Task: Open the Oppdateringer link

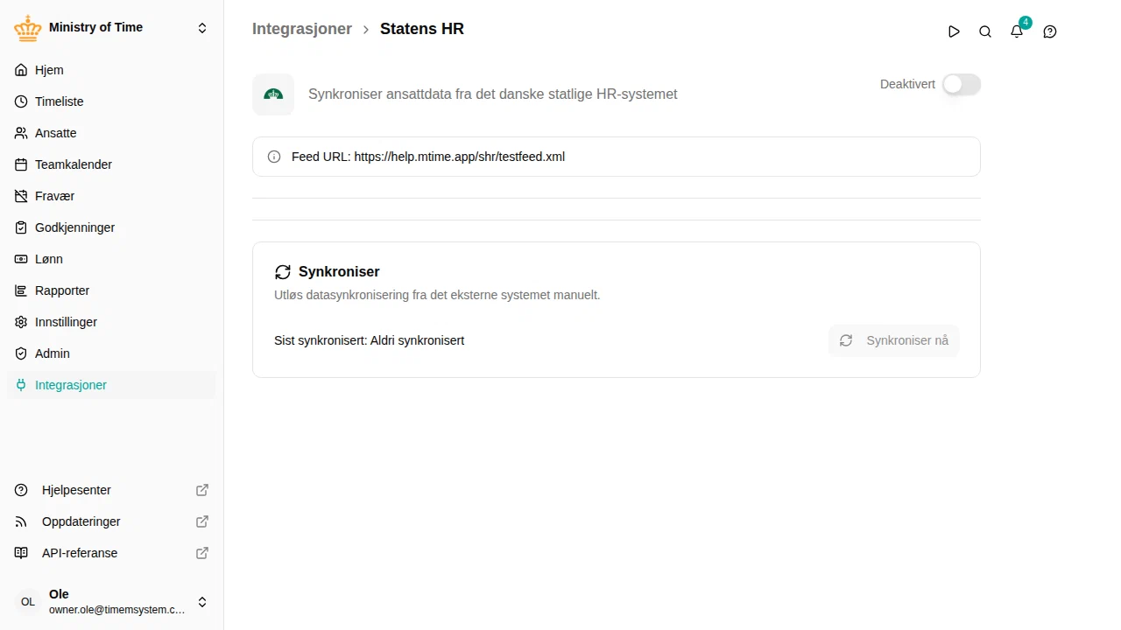Action: click(111, 521)
